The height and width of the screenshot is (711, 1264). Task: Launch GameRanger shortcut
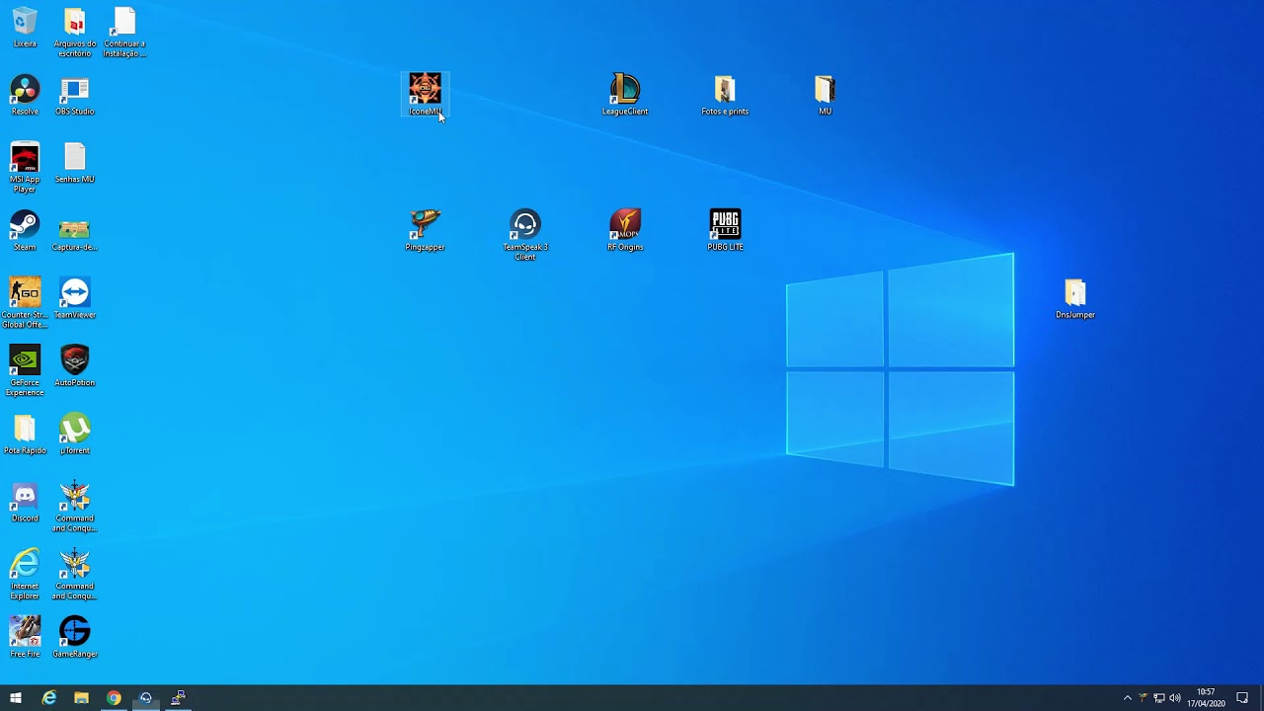click(75, 637)
